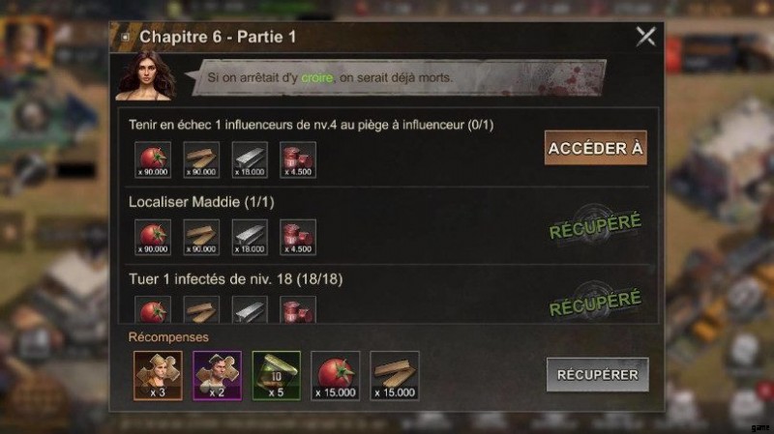The image size is (774, 434).
Task: Click the female character portrait
Action: click(146, 76)
